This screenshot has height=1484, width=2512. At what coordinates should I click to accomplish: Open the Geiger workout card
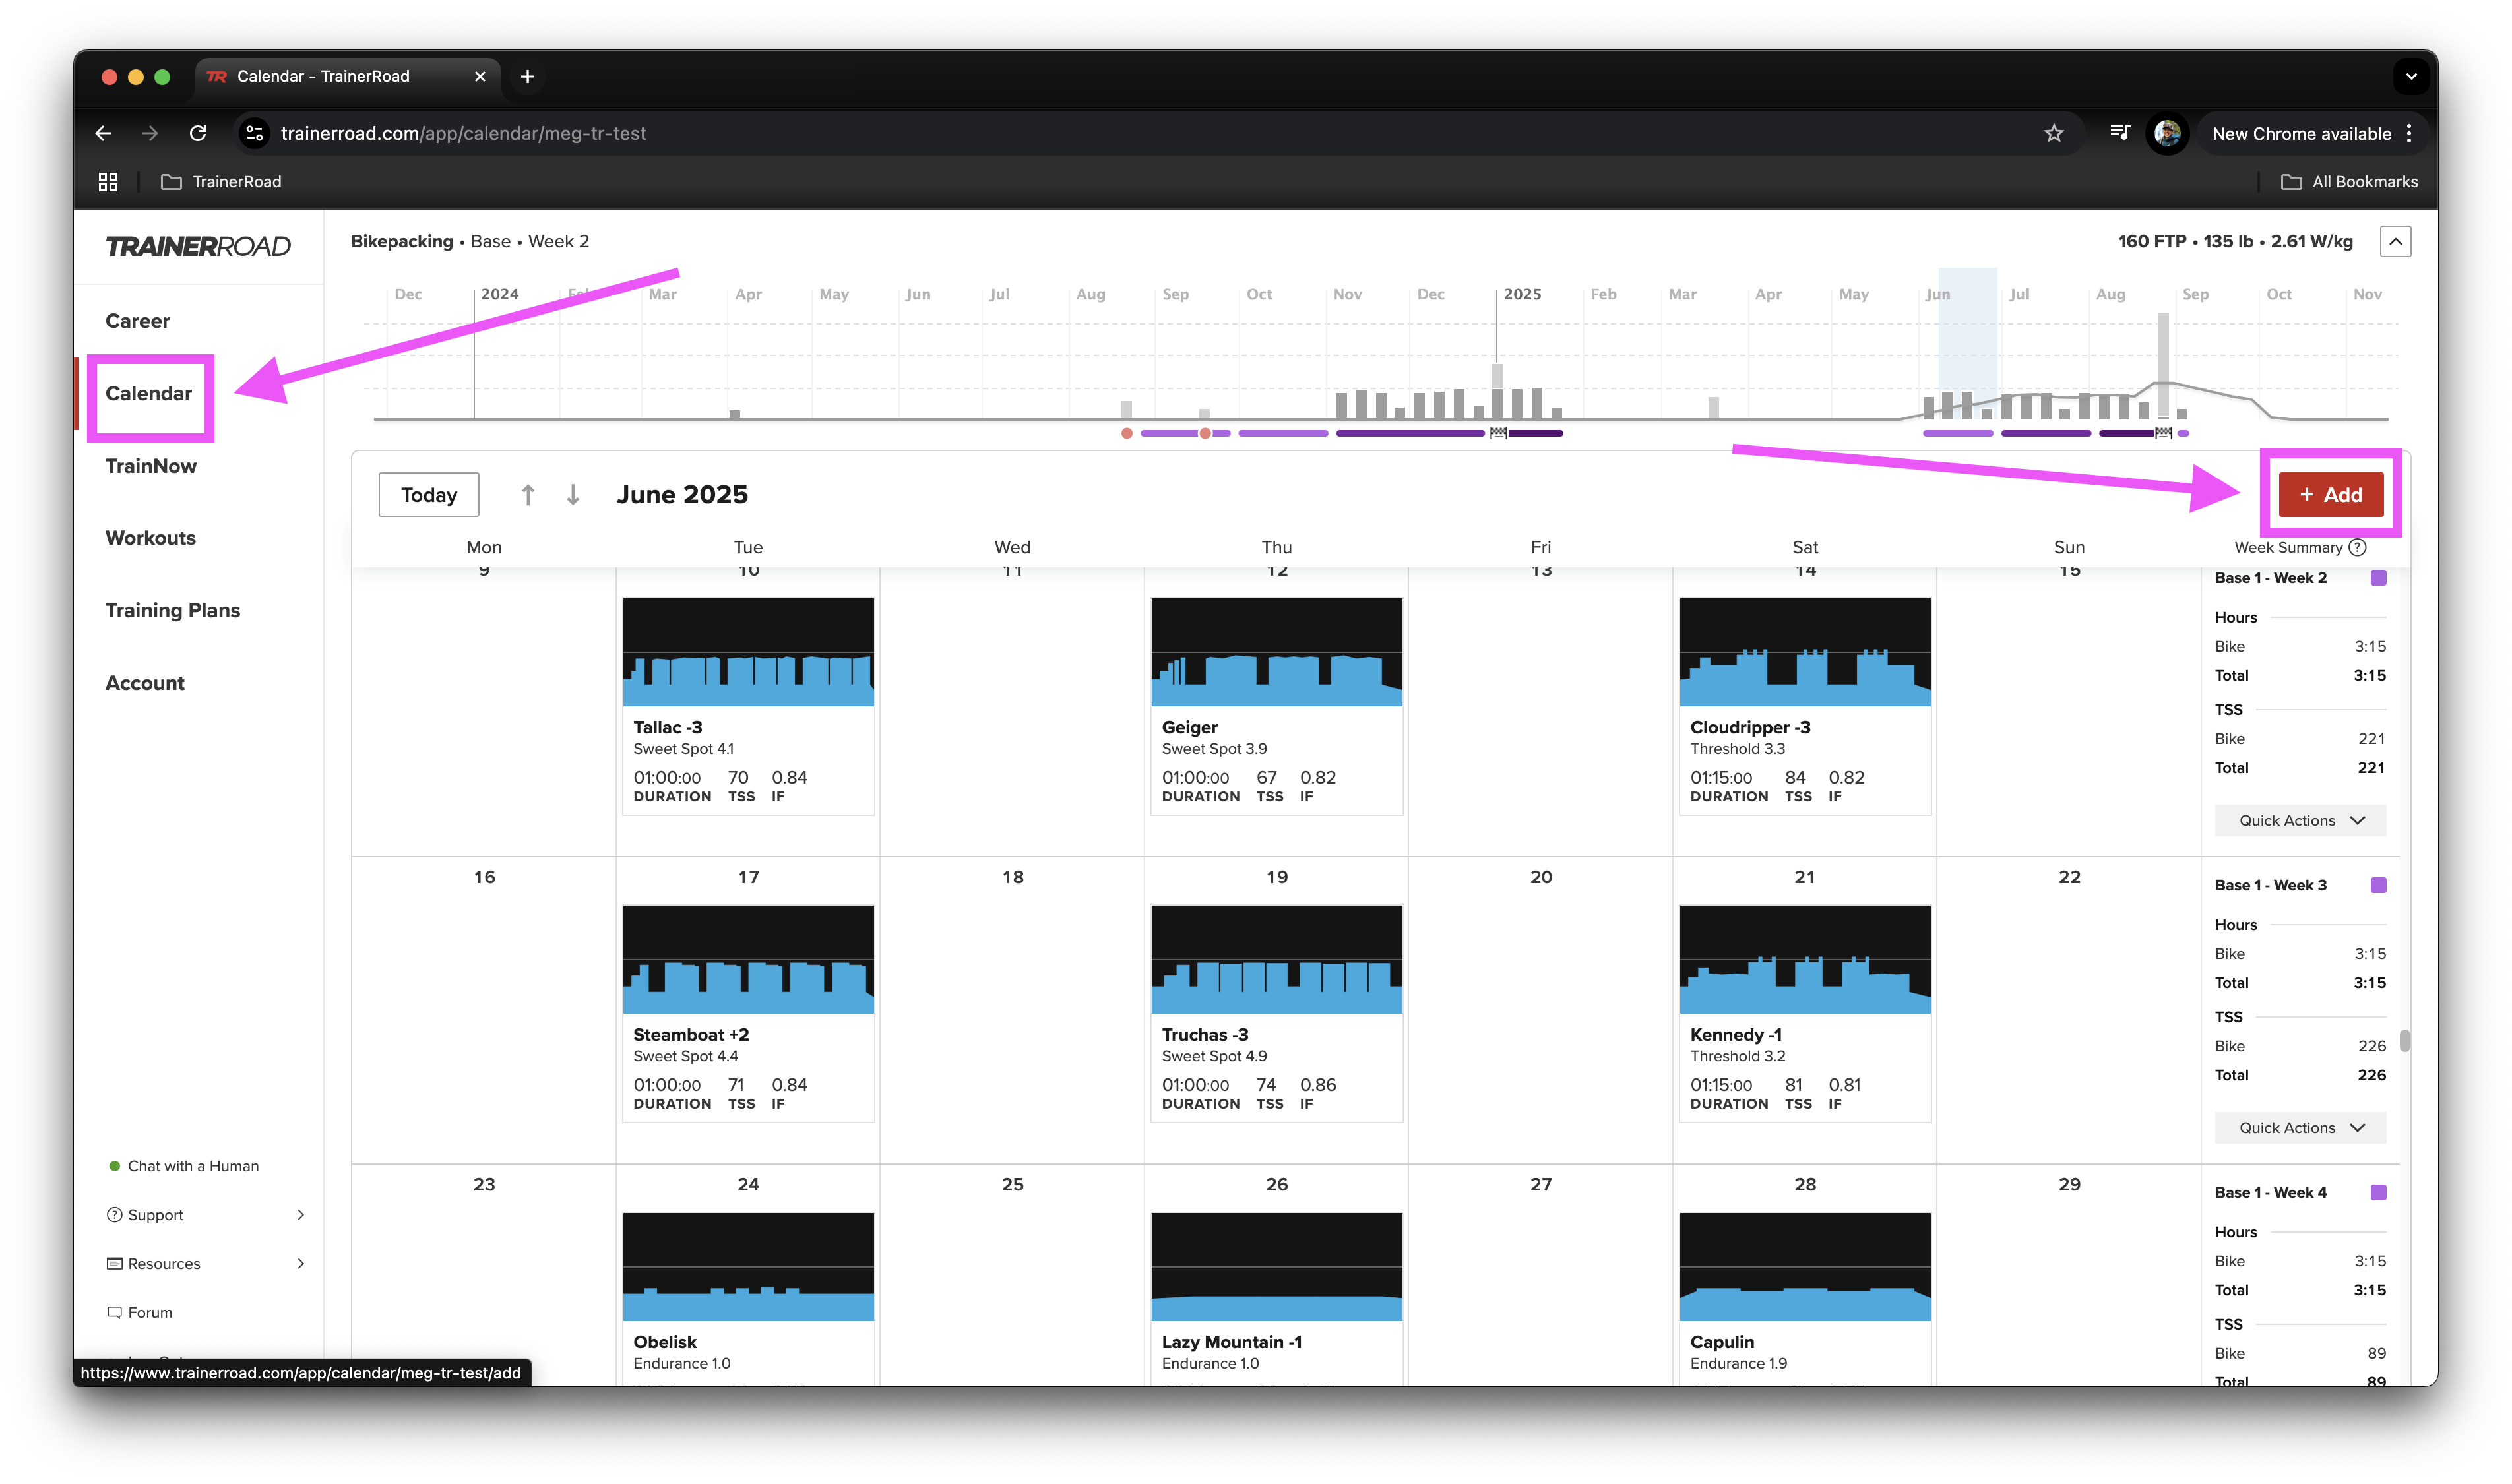point(1277,706)
